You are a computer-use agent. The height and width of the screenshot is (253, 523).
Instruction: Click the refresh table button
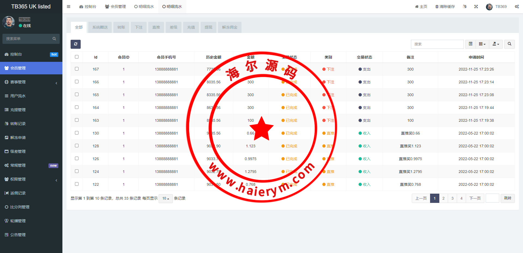[75, 44]
